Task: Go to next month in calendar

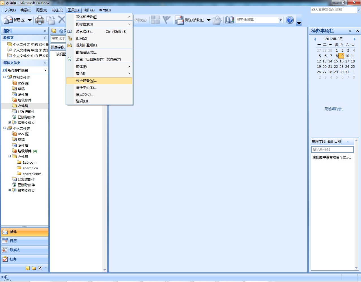Action: coord(354,39)
